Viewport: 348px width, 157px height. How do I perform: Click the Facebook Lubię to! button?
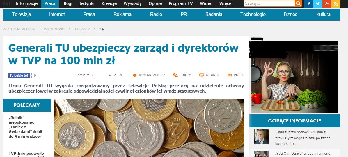pyautogui.click(x=19, y=75)
